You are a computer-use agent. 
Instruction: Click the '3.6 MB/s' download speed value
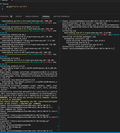pos(48,23)
